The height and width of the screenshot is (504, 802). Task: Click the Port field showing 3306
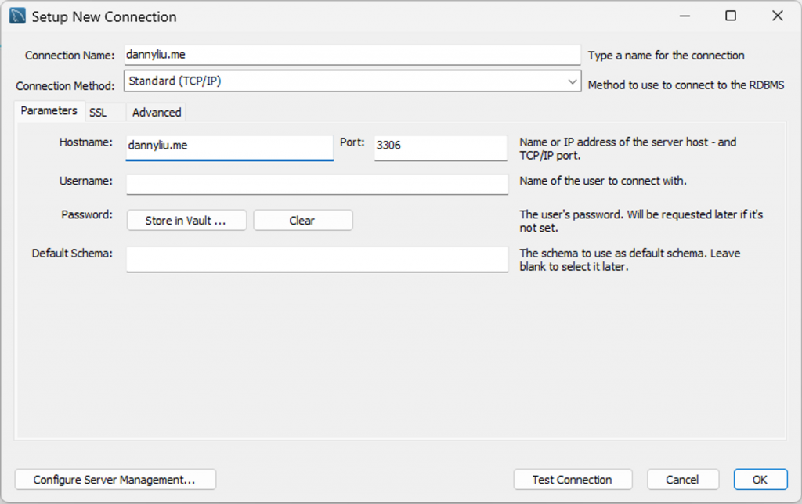click(440, 146)
